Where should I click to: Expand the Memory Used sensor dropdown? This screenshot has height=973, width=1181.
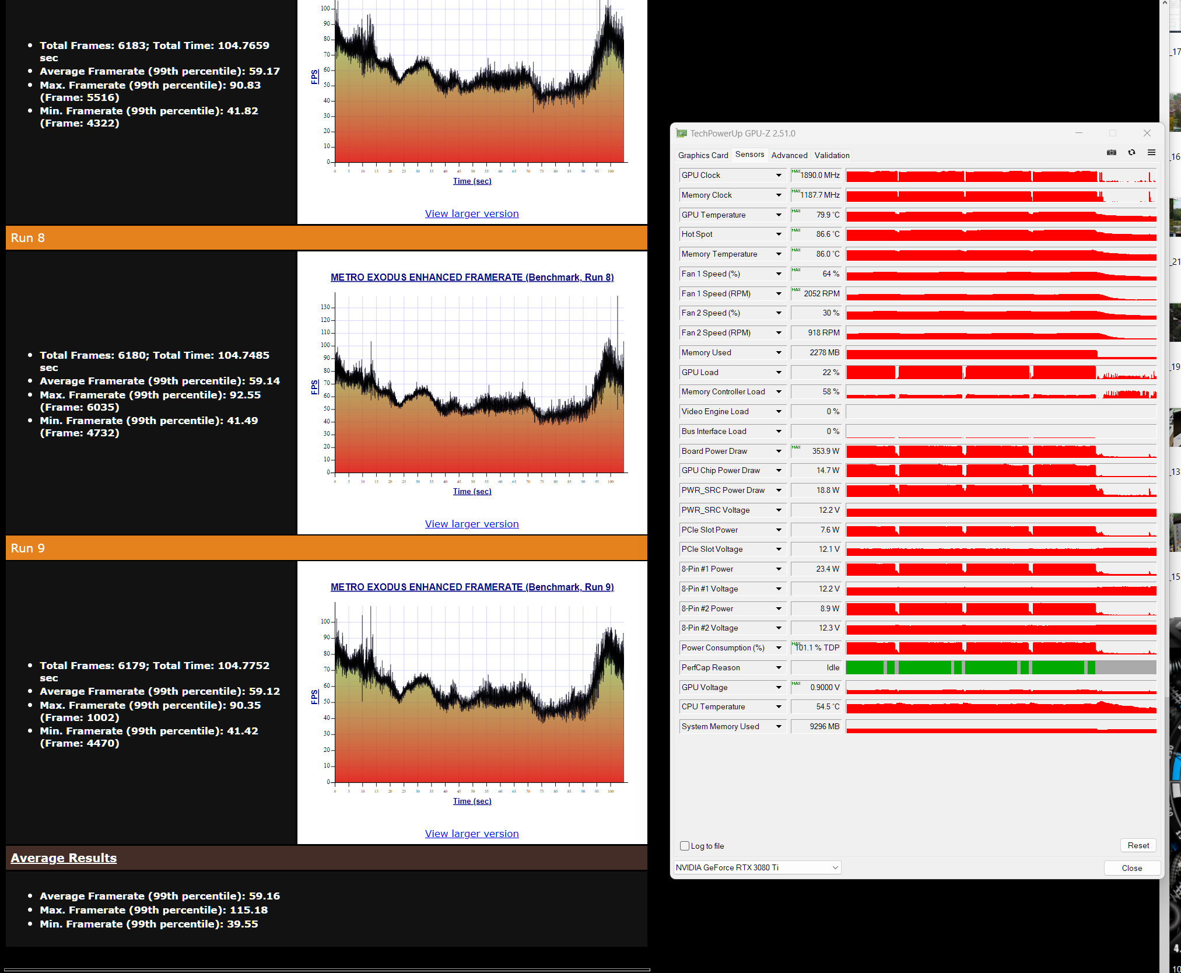pos(779,353)
